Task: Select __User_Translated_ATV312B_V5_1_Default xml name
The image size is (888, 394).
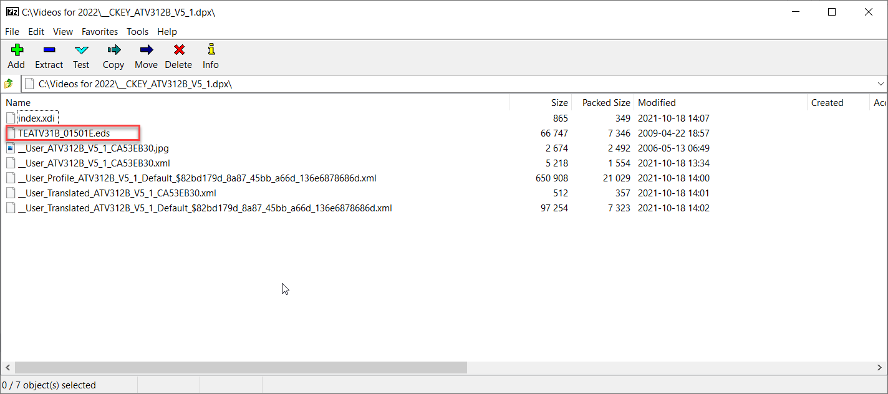Action: [x=205, y=208]
